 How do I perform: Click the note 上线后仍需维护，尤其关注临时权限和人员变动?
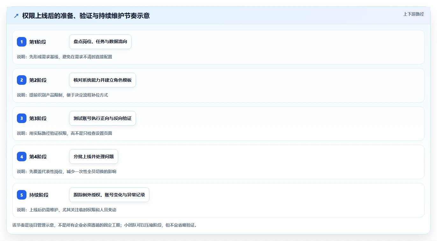tap(73, 210)
